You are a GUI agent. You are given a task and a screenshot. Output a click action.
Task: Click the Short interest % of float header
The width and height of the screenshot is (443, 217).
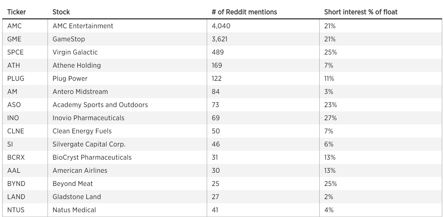tap(361, 12)
